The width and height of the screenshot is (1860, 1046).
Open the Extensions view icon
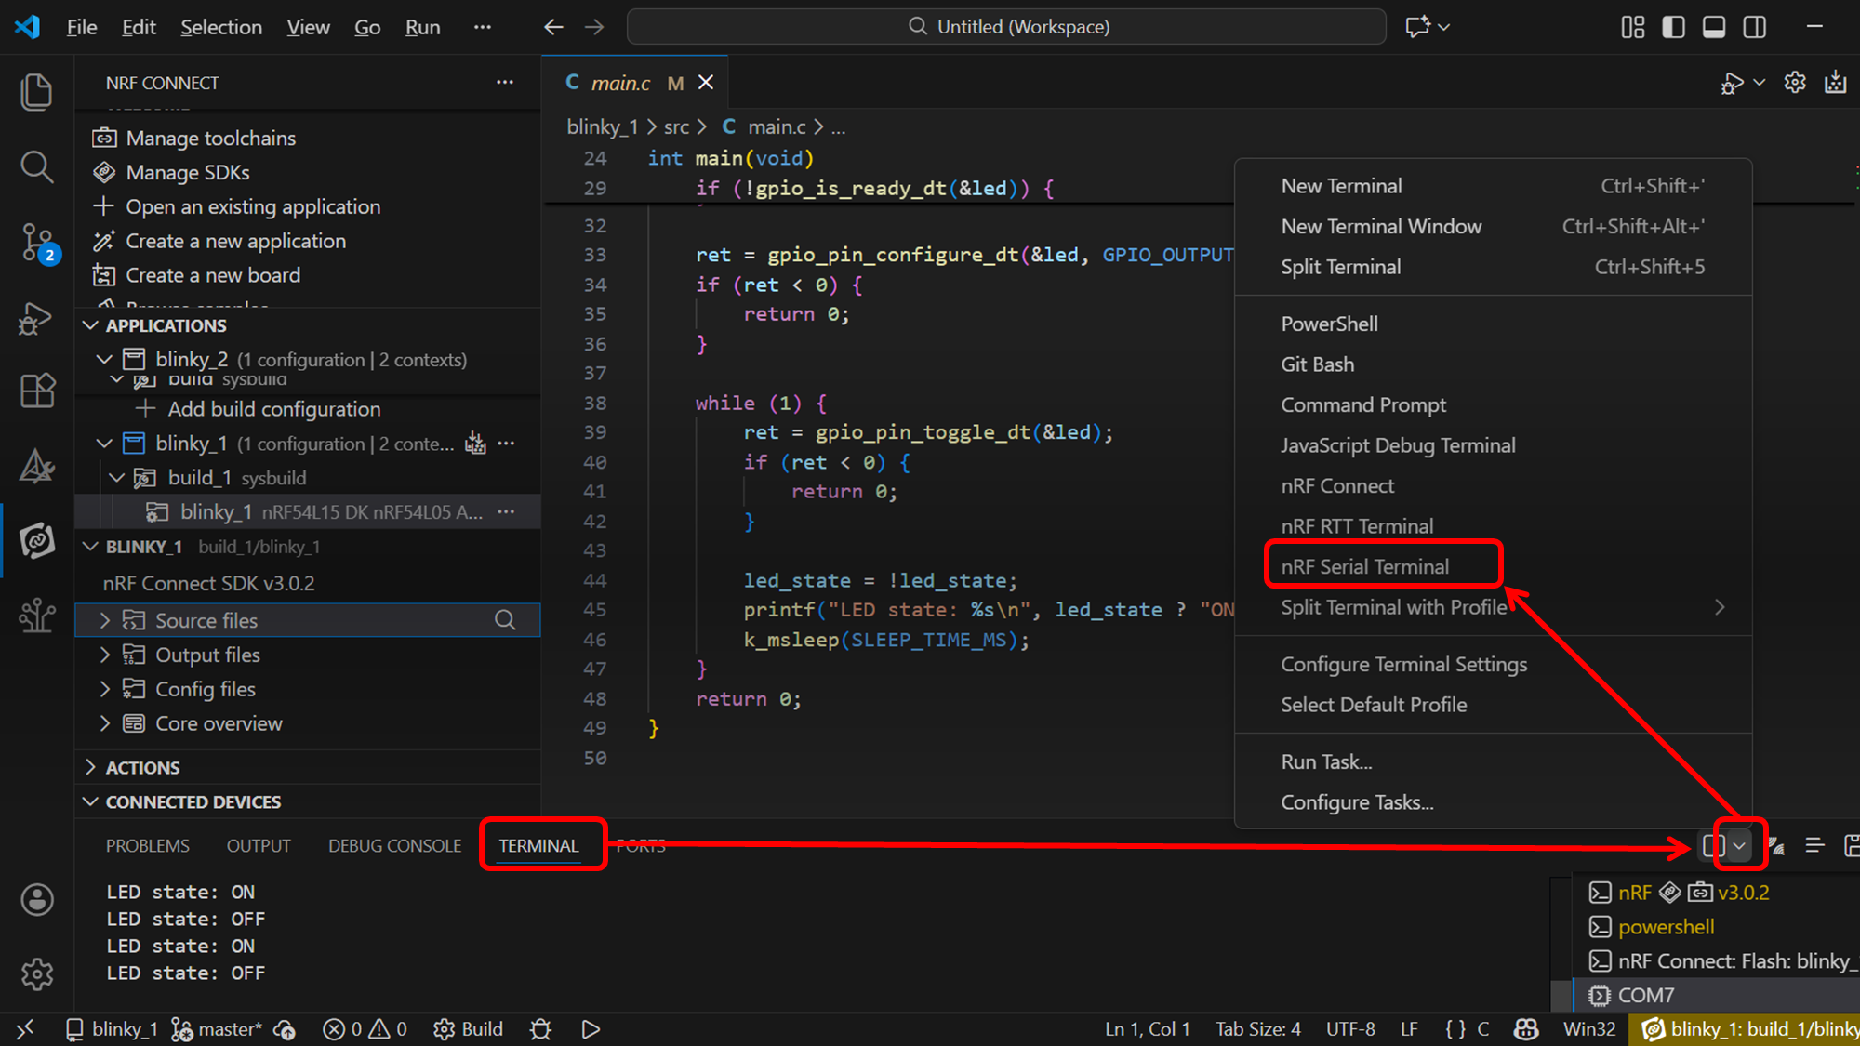click(37, 391)
